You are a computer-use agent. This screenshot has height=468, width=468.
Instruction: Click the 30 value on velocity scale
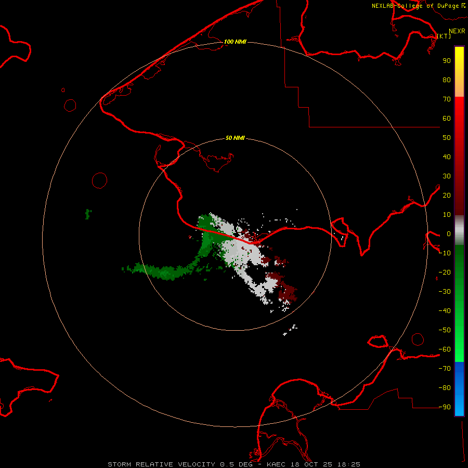point(447,176)
